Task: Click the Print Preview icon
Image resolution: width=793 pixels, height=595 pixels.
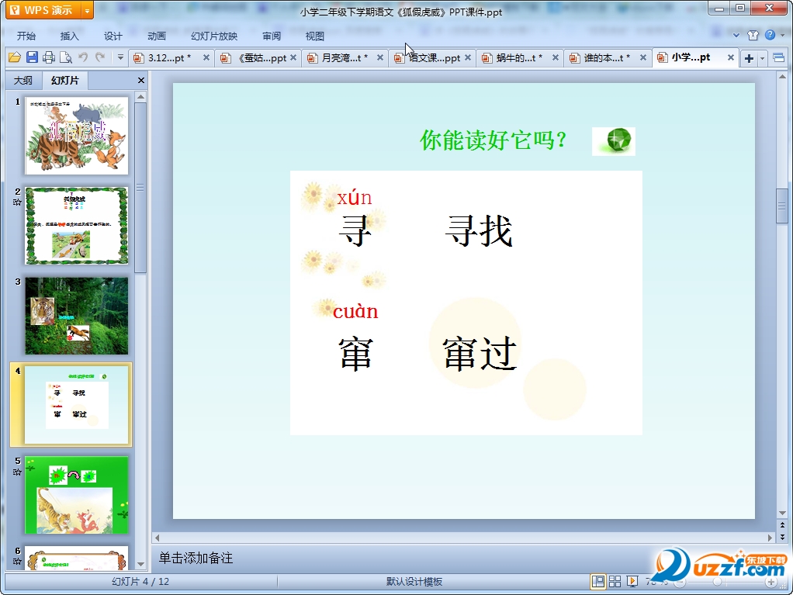Action: pyautogui.click(x=66, y=57)
